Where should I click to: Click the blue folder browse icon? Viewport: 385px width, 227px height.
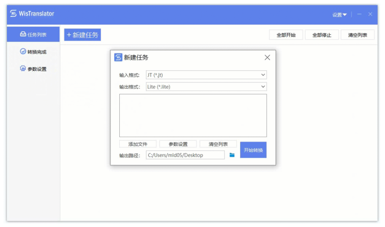(232, 155)
